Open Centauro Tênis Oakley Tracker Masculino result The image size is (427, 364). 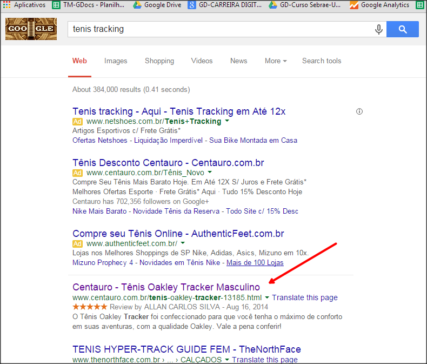166,287
